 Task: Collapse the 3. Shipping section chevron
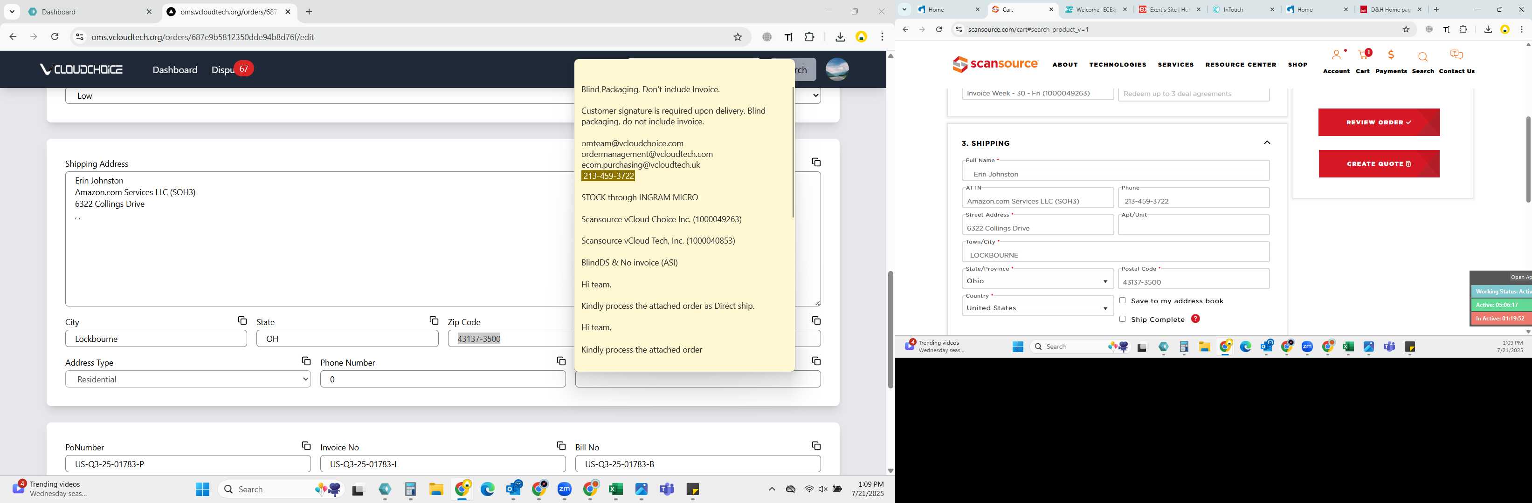[x=1267, y=143]
